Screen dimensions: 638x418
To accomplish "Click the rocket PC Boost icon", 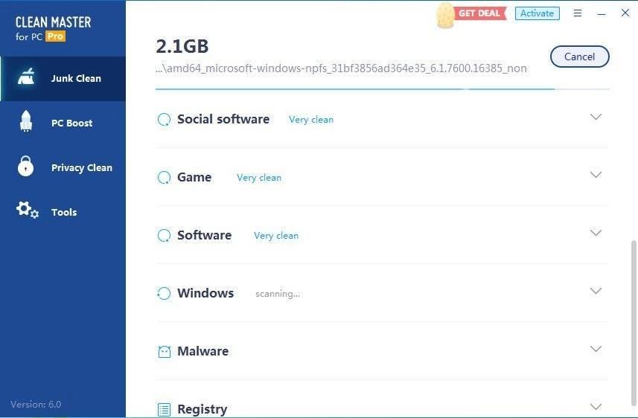I will click(x=26, y=121).
